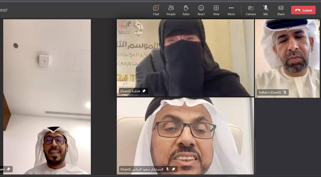Share your screen using Share
Viewport: 321px width, 177px height.
click(281, 10)
